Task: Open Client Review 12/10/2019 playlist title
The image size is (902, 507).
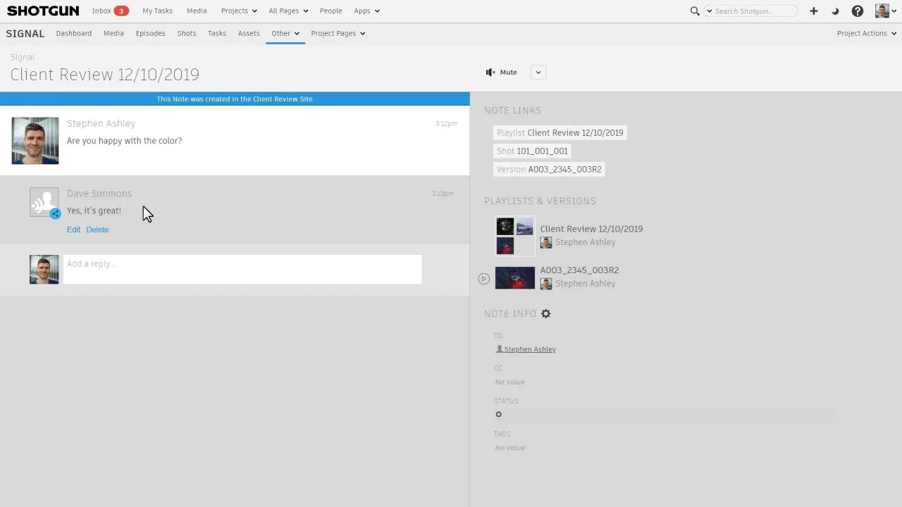Action: pyautogui.click(x=591, y=229)
